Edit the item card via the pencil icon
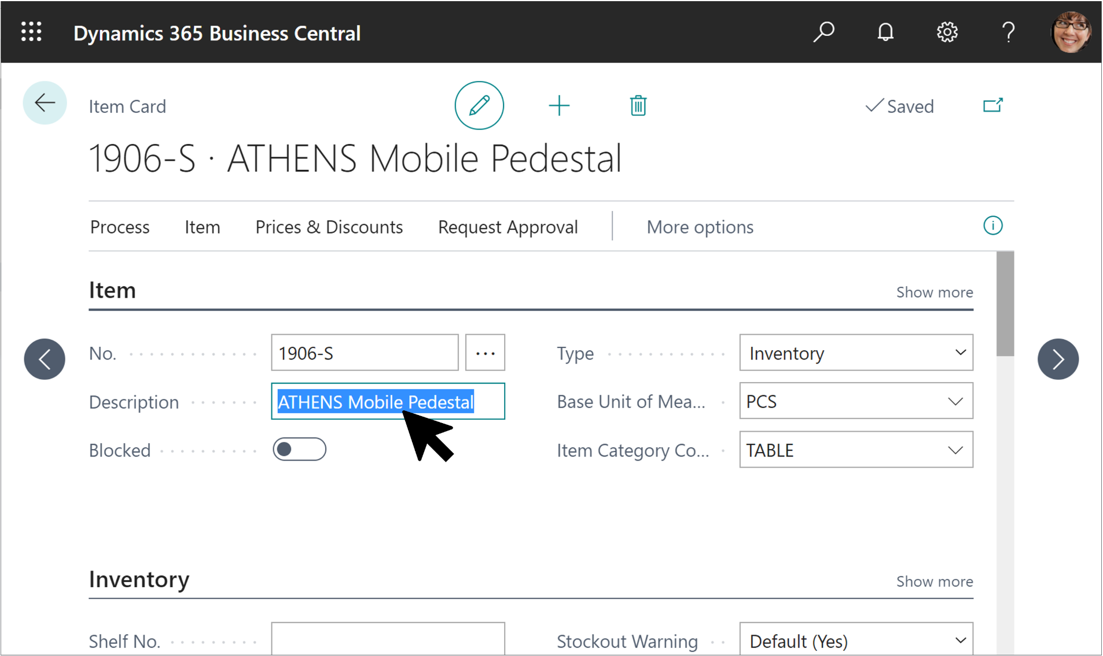The width and height of the screenshot is (1103, 656). pos(479,105)
